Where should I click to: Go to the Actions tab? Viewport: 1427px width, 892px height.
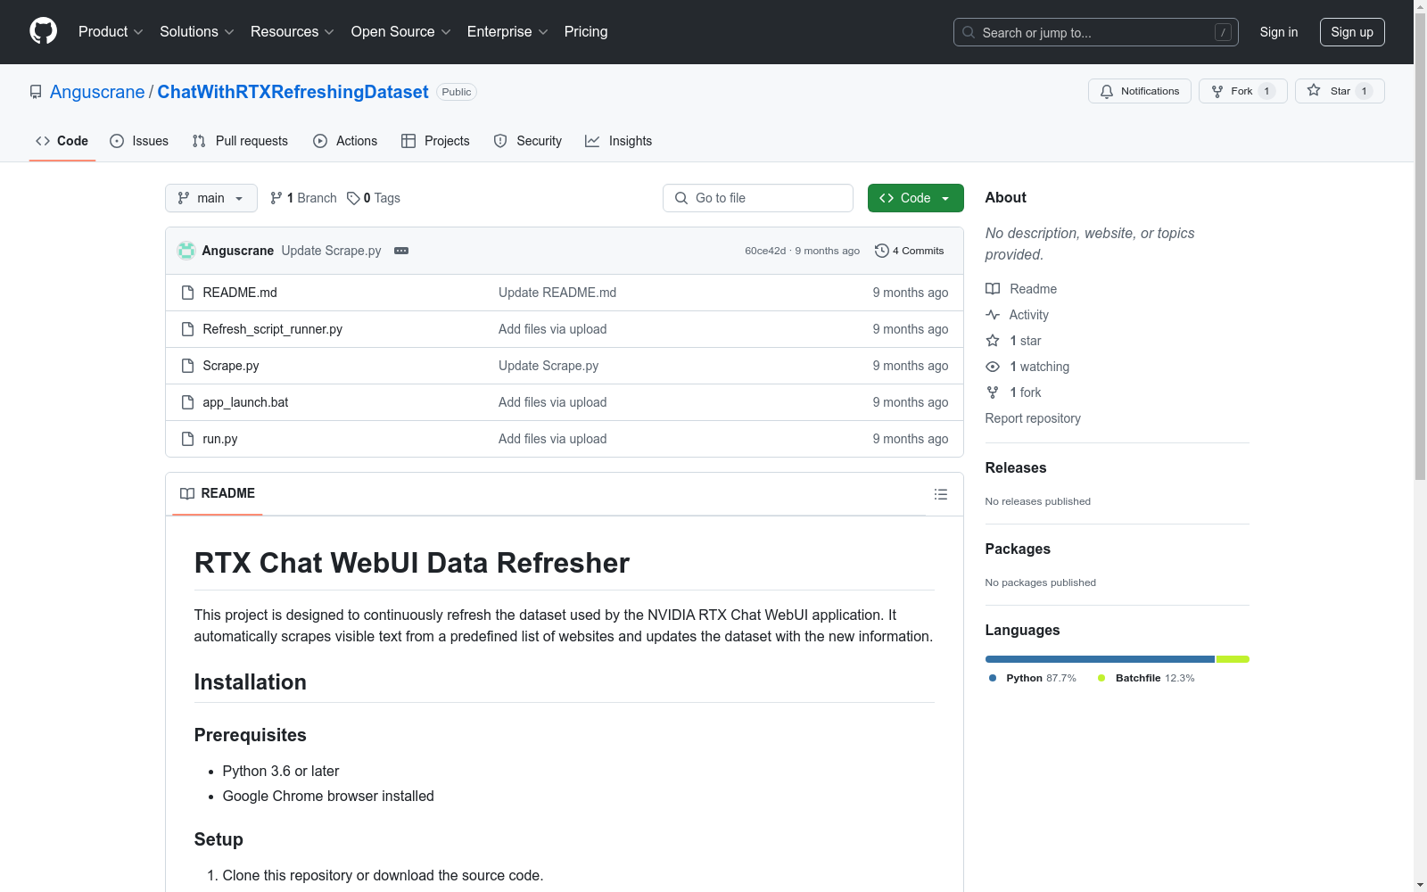345,141
